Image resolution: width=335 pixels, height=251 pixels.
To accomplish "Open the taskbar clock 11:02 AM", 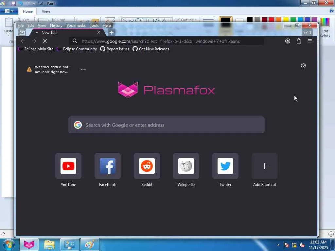I will pyautogui.click(x=318, y=245).
